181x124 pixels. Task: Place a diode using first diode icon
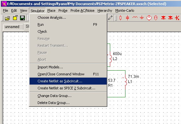163,18
